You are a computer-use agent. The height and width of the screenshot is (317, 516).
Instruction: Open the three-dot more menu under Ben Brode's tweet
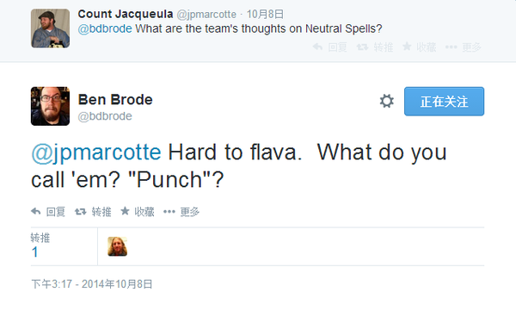[169, 212]
